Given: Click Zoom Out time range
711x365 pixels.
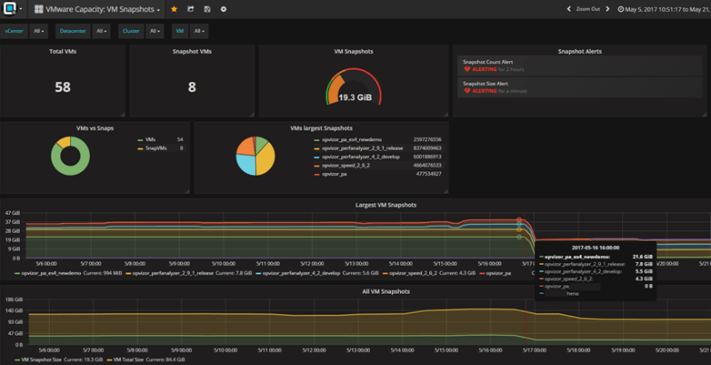Looking at the screenshot, I should pos(588,9).
